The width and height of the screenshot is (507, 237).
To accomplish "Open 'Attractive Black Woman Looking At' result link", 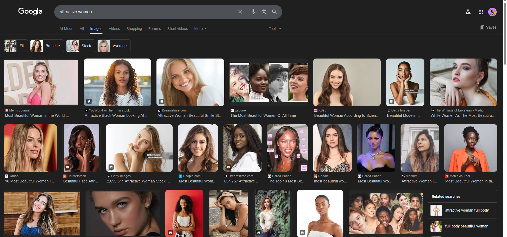I will click(116, 115).
